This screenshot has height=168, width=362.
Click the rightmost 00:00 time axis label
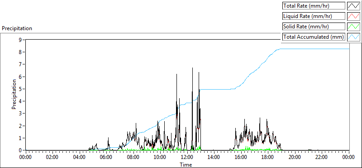pos(348,158)
